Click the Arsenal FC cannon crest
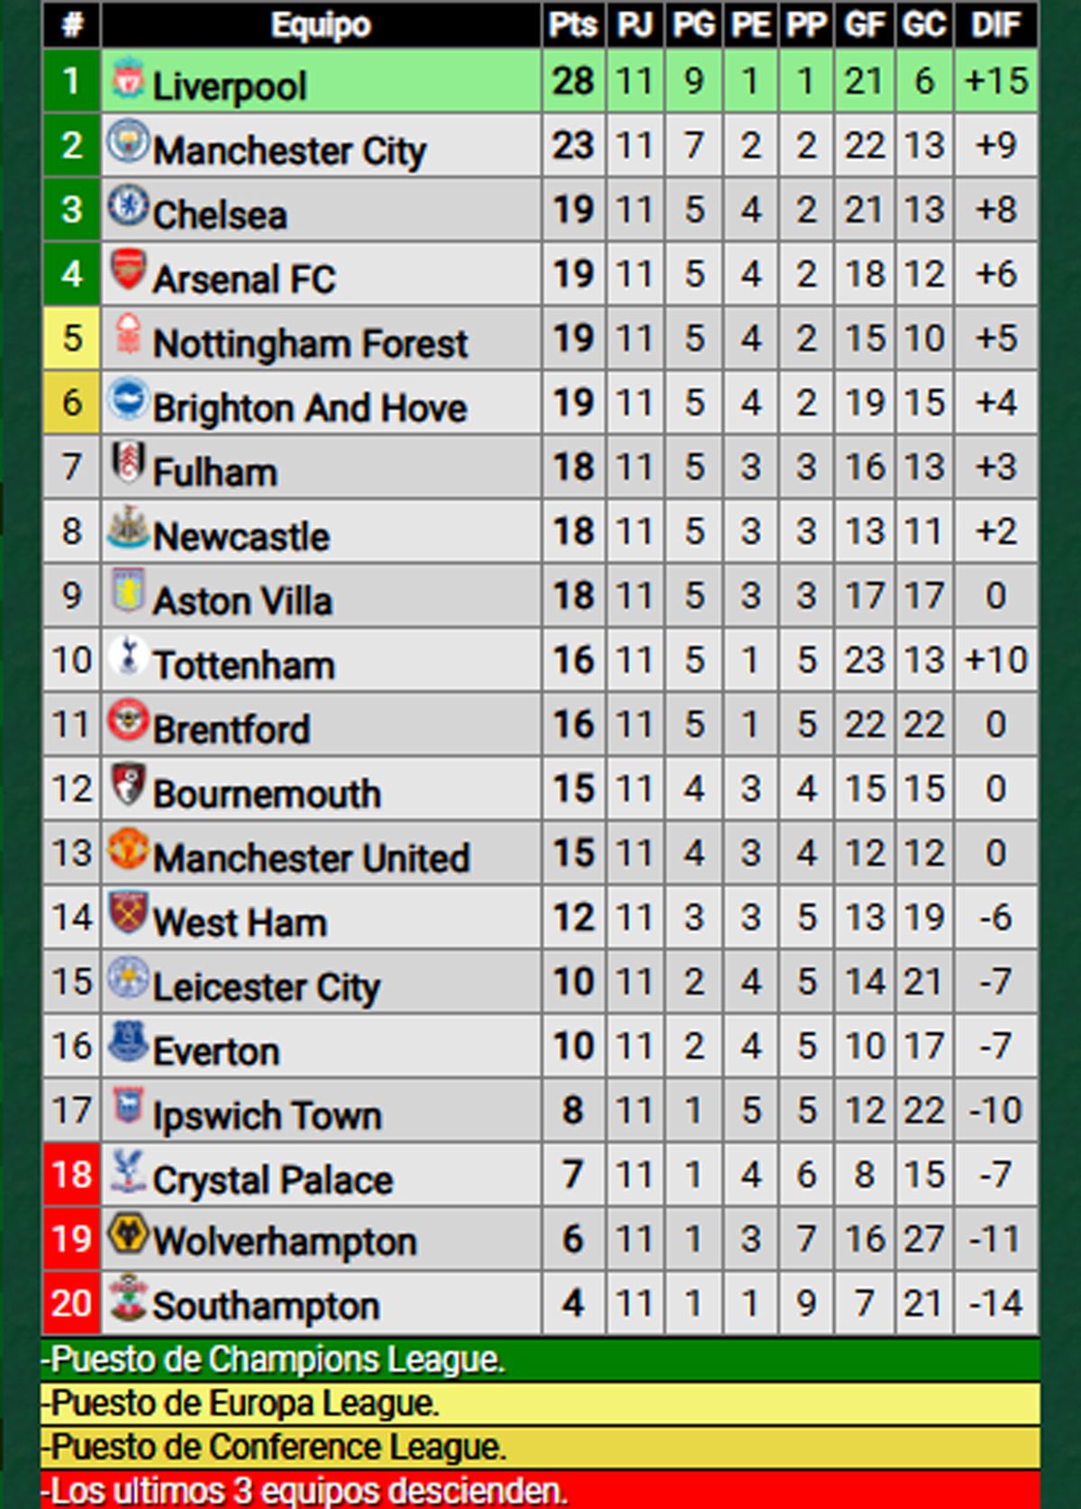 tap(128, 269)
